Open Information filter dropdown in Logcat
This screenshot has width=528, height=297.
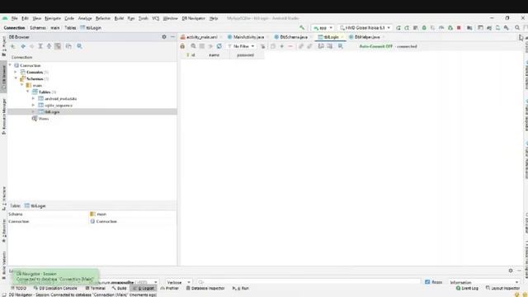pos(483,282)
